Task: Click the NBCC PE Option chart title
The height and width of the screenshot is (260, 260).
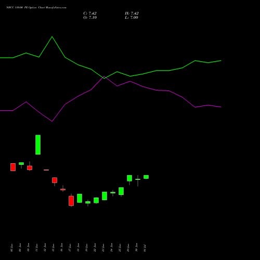Action: click(x=36, y=7)
